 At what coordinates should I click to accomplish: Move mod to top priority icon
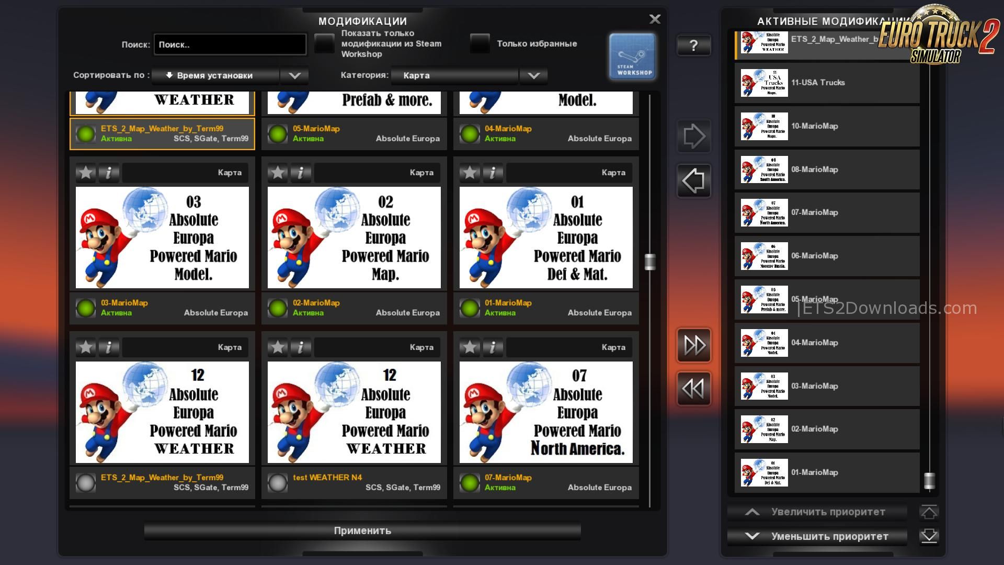tap(929, 512)
